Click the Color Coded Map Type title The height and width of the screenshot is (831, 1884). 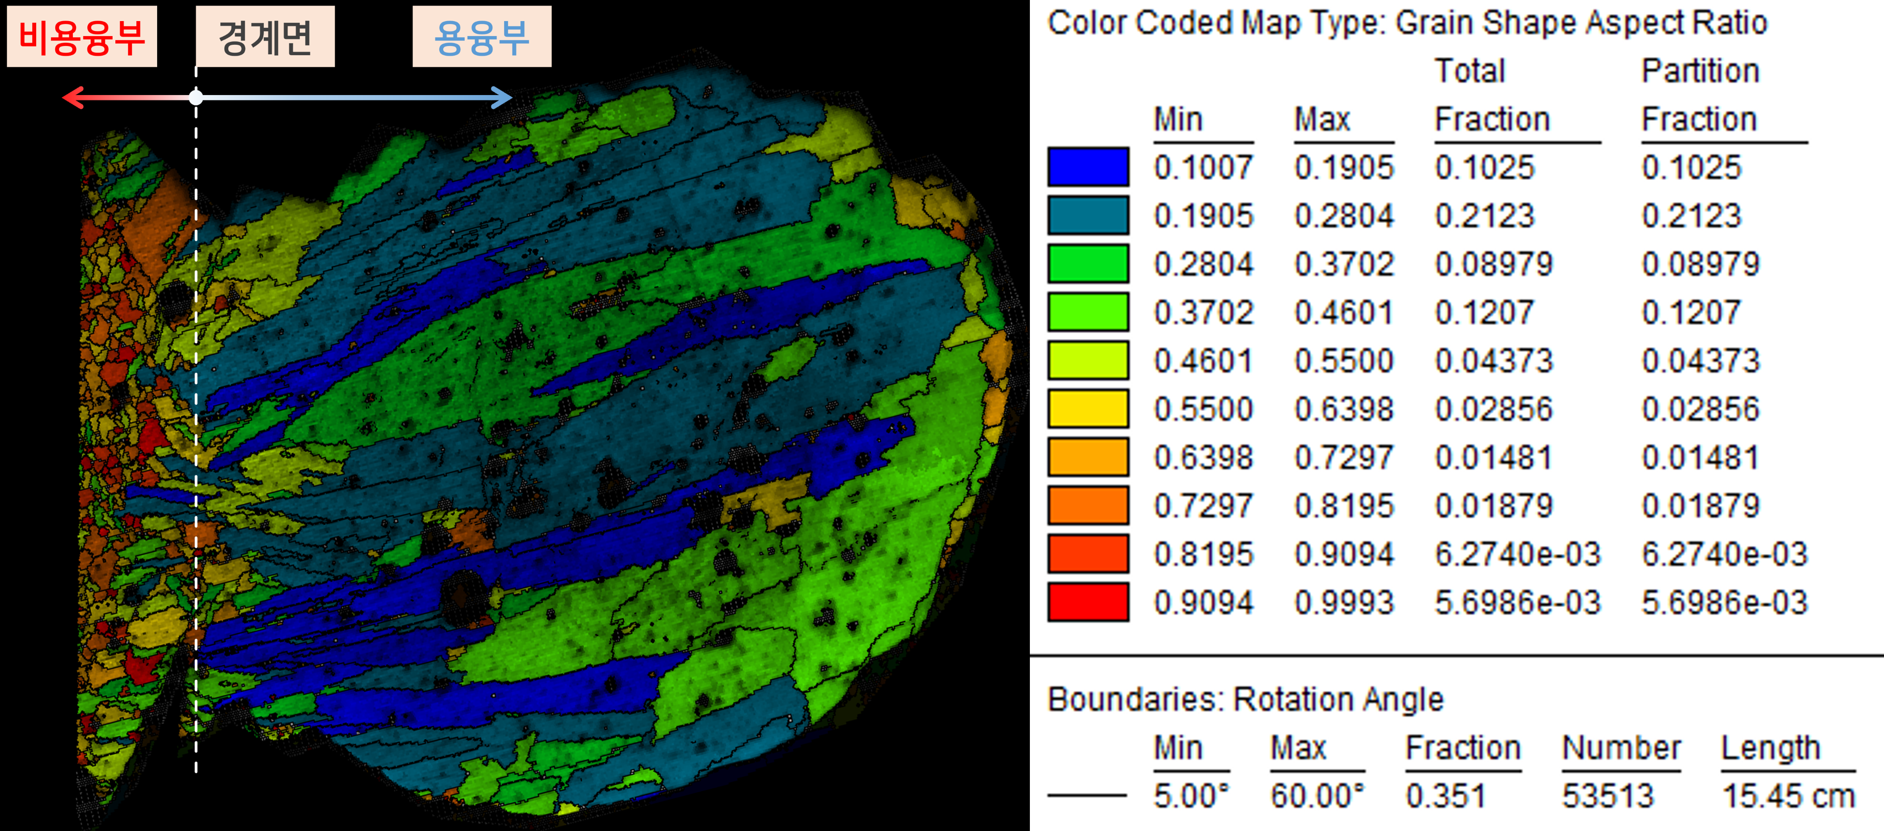(1407, 23)
